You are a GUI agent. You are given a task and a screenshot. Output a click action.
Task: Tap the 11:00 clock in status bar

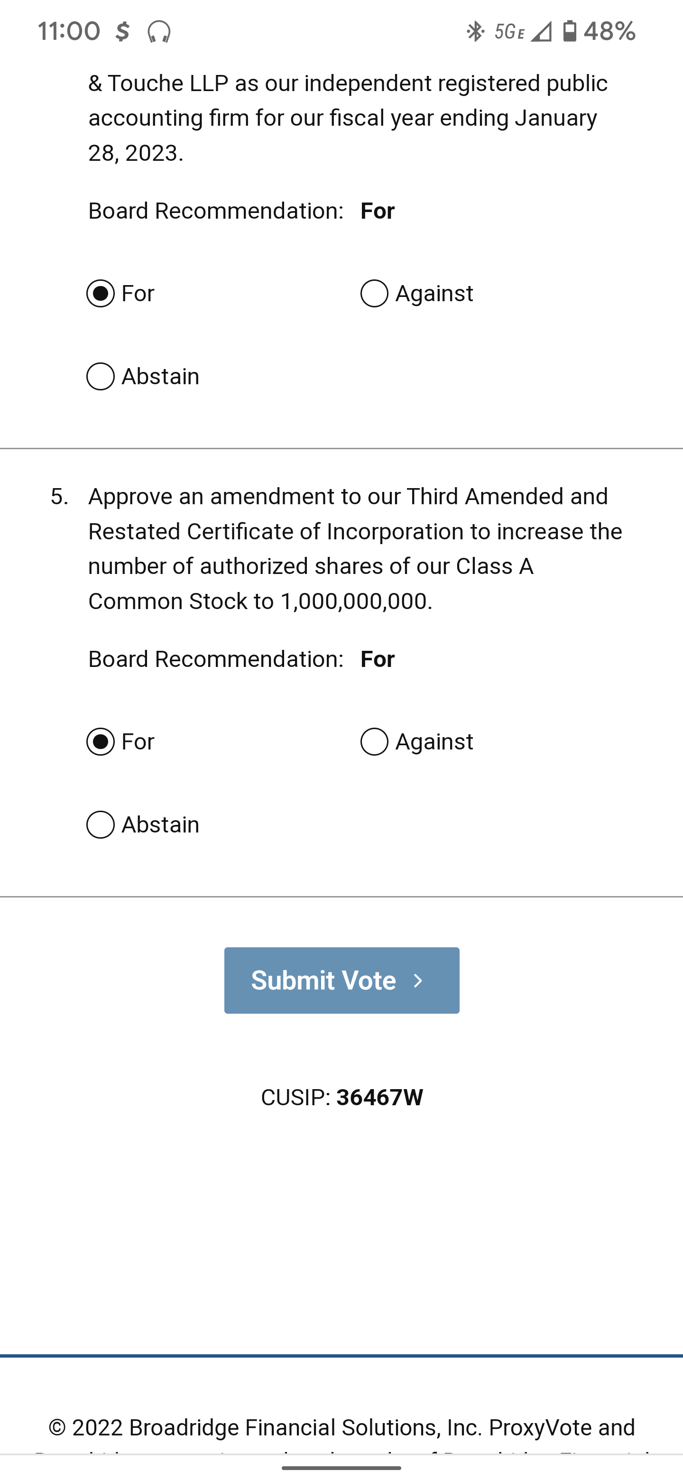(x=69, y=31)
